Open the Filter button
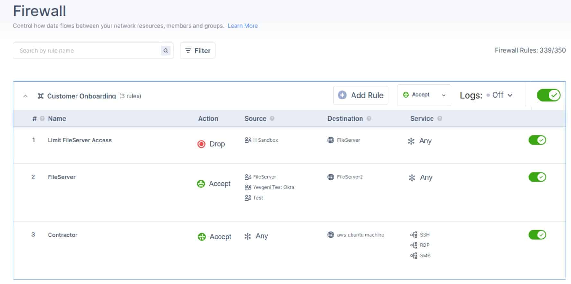571x284 pixels. point(198,51)
